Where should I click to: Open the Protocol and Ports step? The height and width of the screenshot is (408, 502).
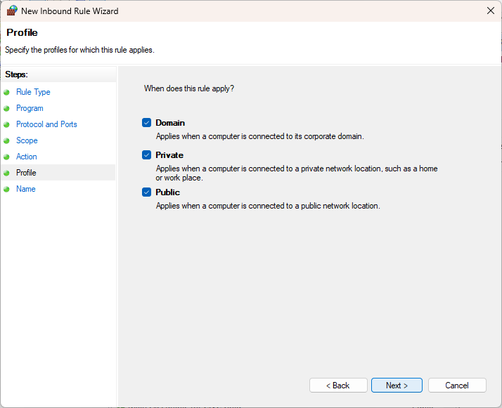click(x=46, y=124)
